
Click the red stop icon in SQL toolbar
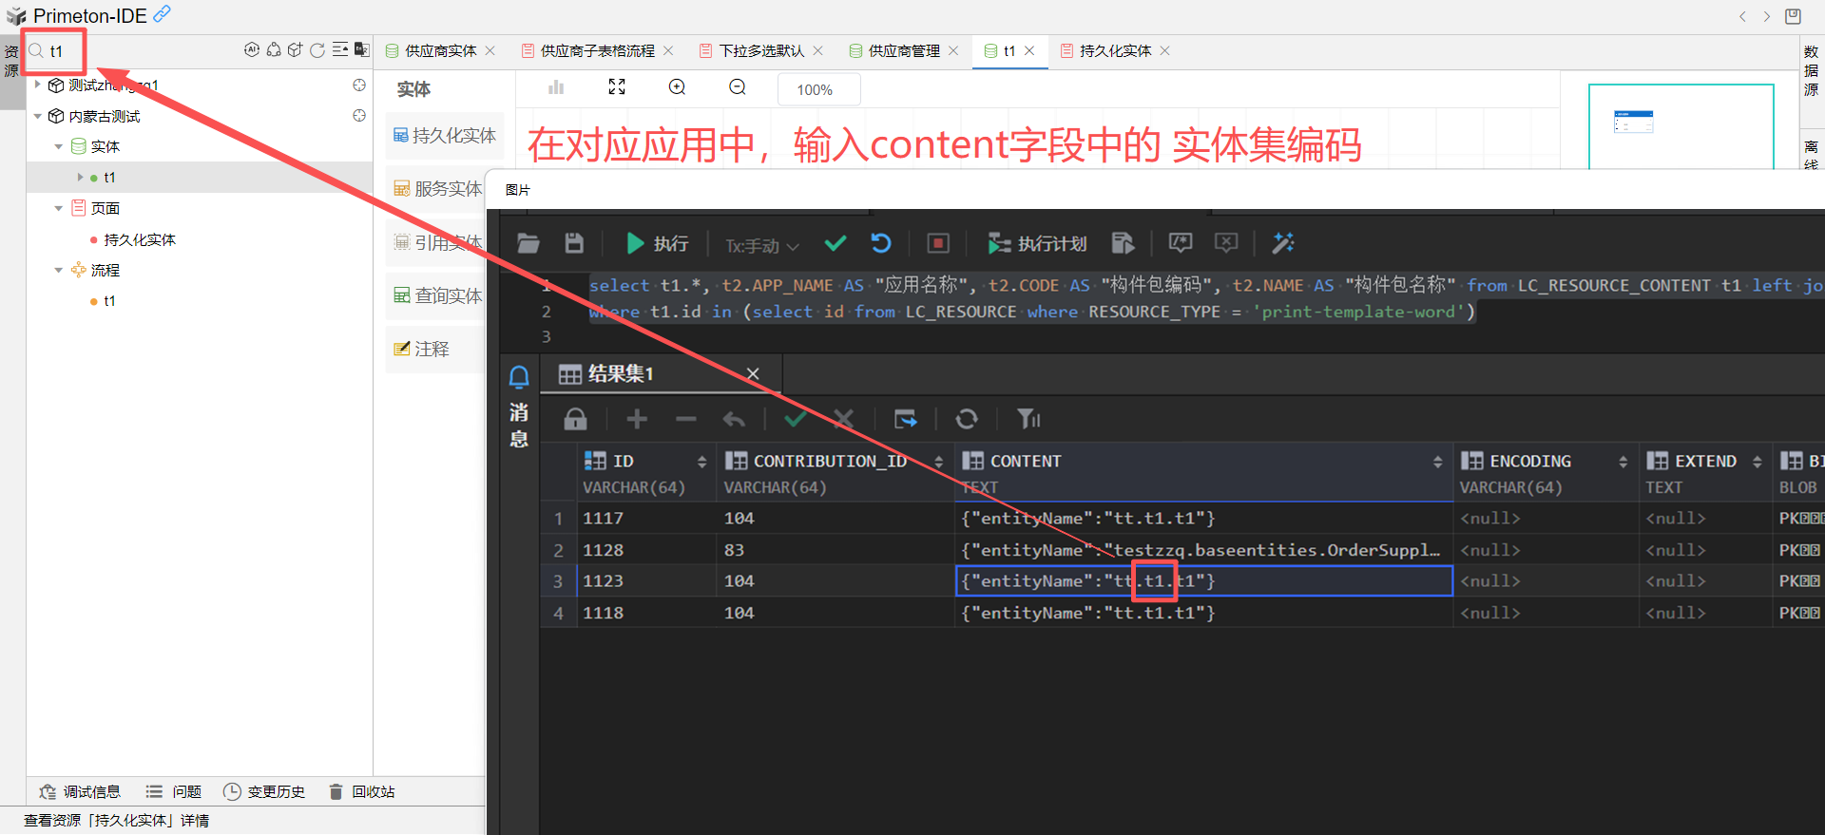pos(938,243)
